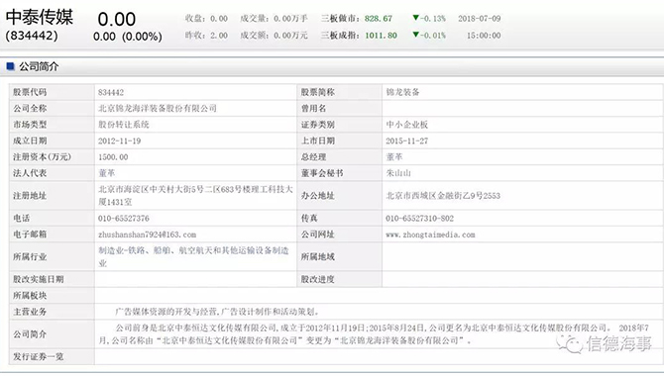This screenshot has height=376, width=664.
Task: Click the 三板成指 index value 1011.80
Action: [382, 35]
